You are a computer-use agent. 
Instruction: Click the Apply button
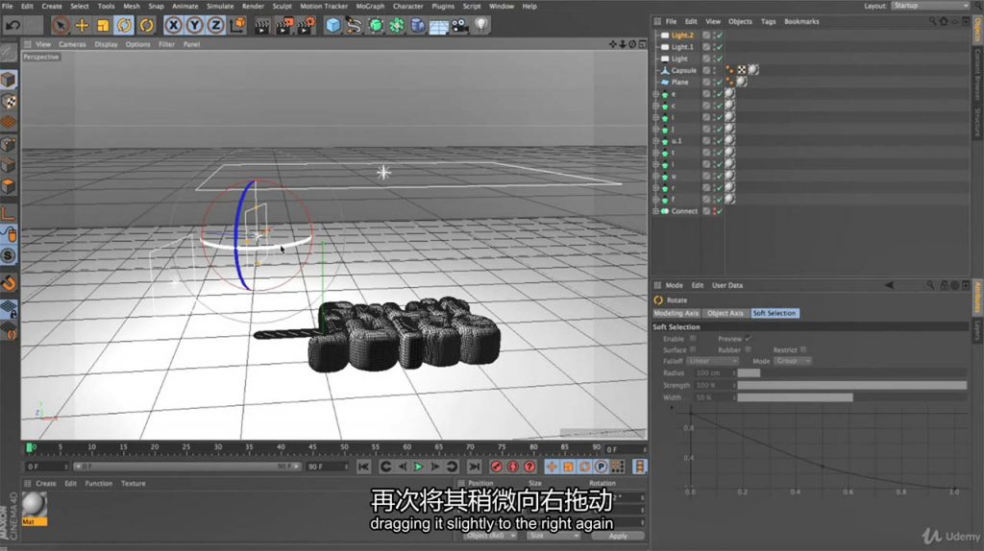[618, 536]
